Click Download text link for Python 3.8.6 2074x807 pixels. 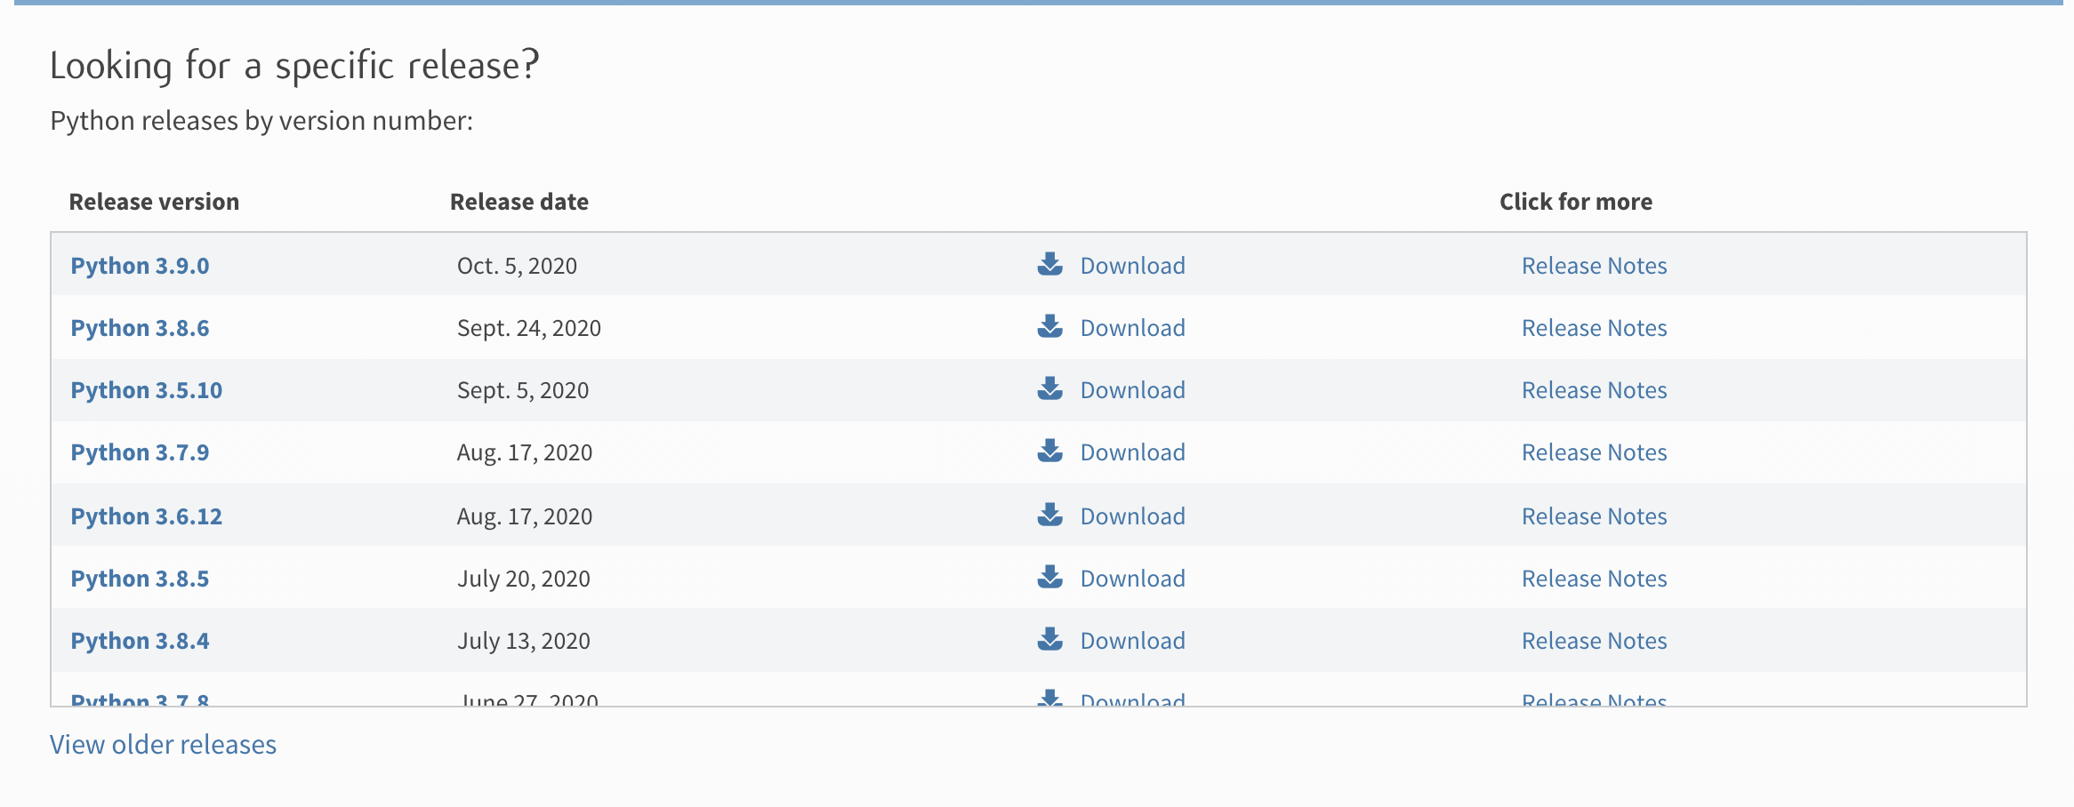click(1132, 328)
